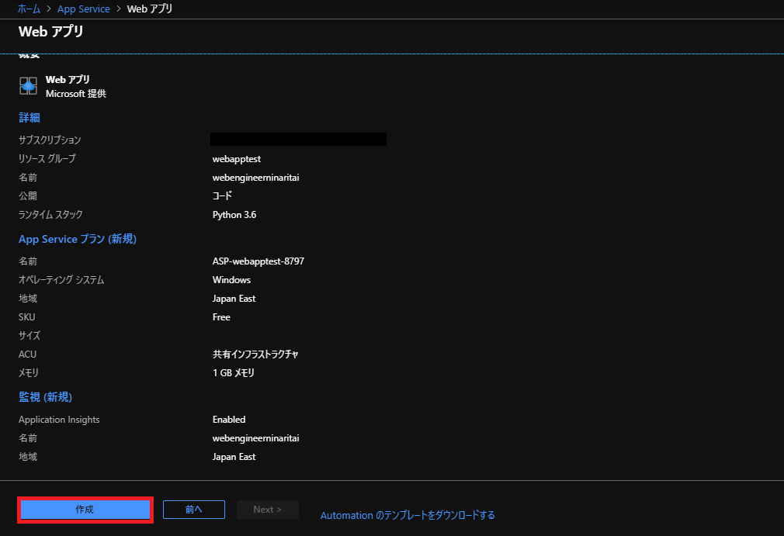This screenshot has height=536, width=784.
Task: Select the App Service プラン (新規) heading
Action: (78, 239)
